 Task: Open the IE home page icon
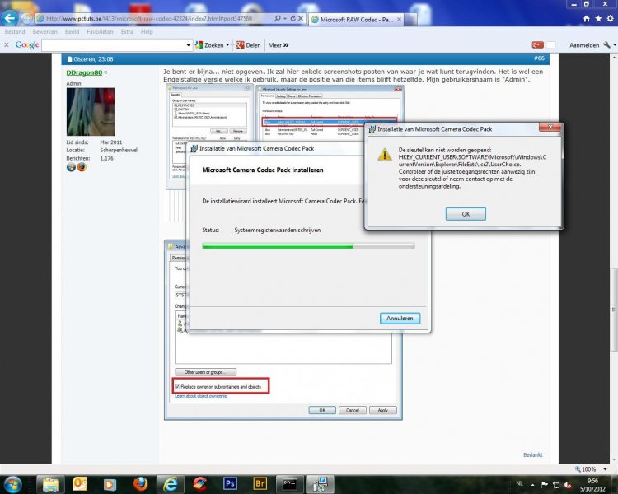(x=585, y=17)
